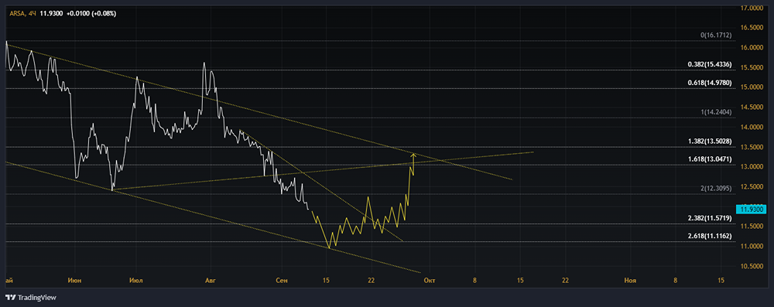This screenshot has width=774, height=307.
Task: Click the yellow projection arrow tip near 13.25
Action: [413, 155]
